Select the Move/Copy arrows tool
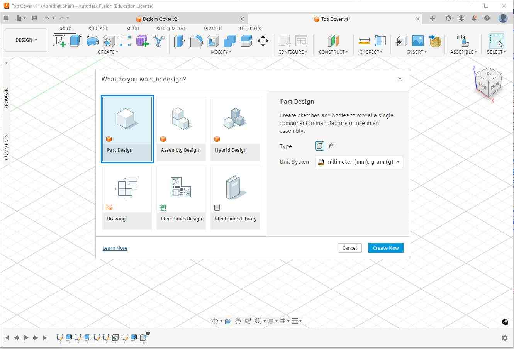The height and width of the screenshot is (349, 514). click(x=263, y=41)
